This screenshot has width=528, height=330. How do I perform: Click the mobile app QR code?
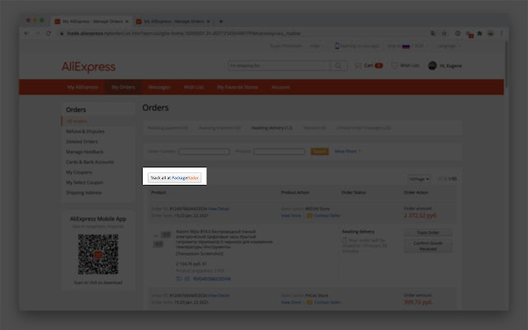pyautogui.click(x=98, y=254)
